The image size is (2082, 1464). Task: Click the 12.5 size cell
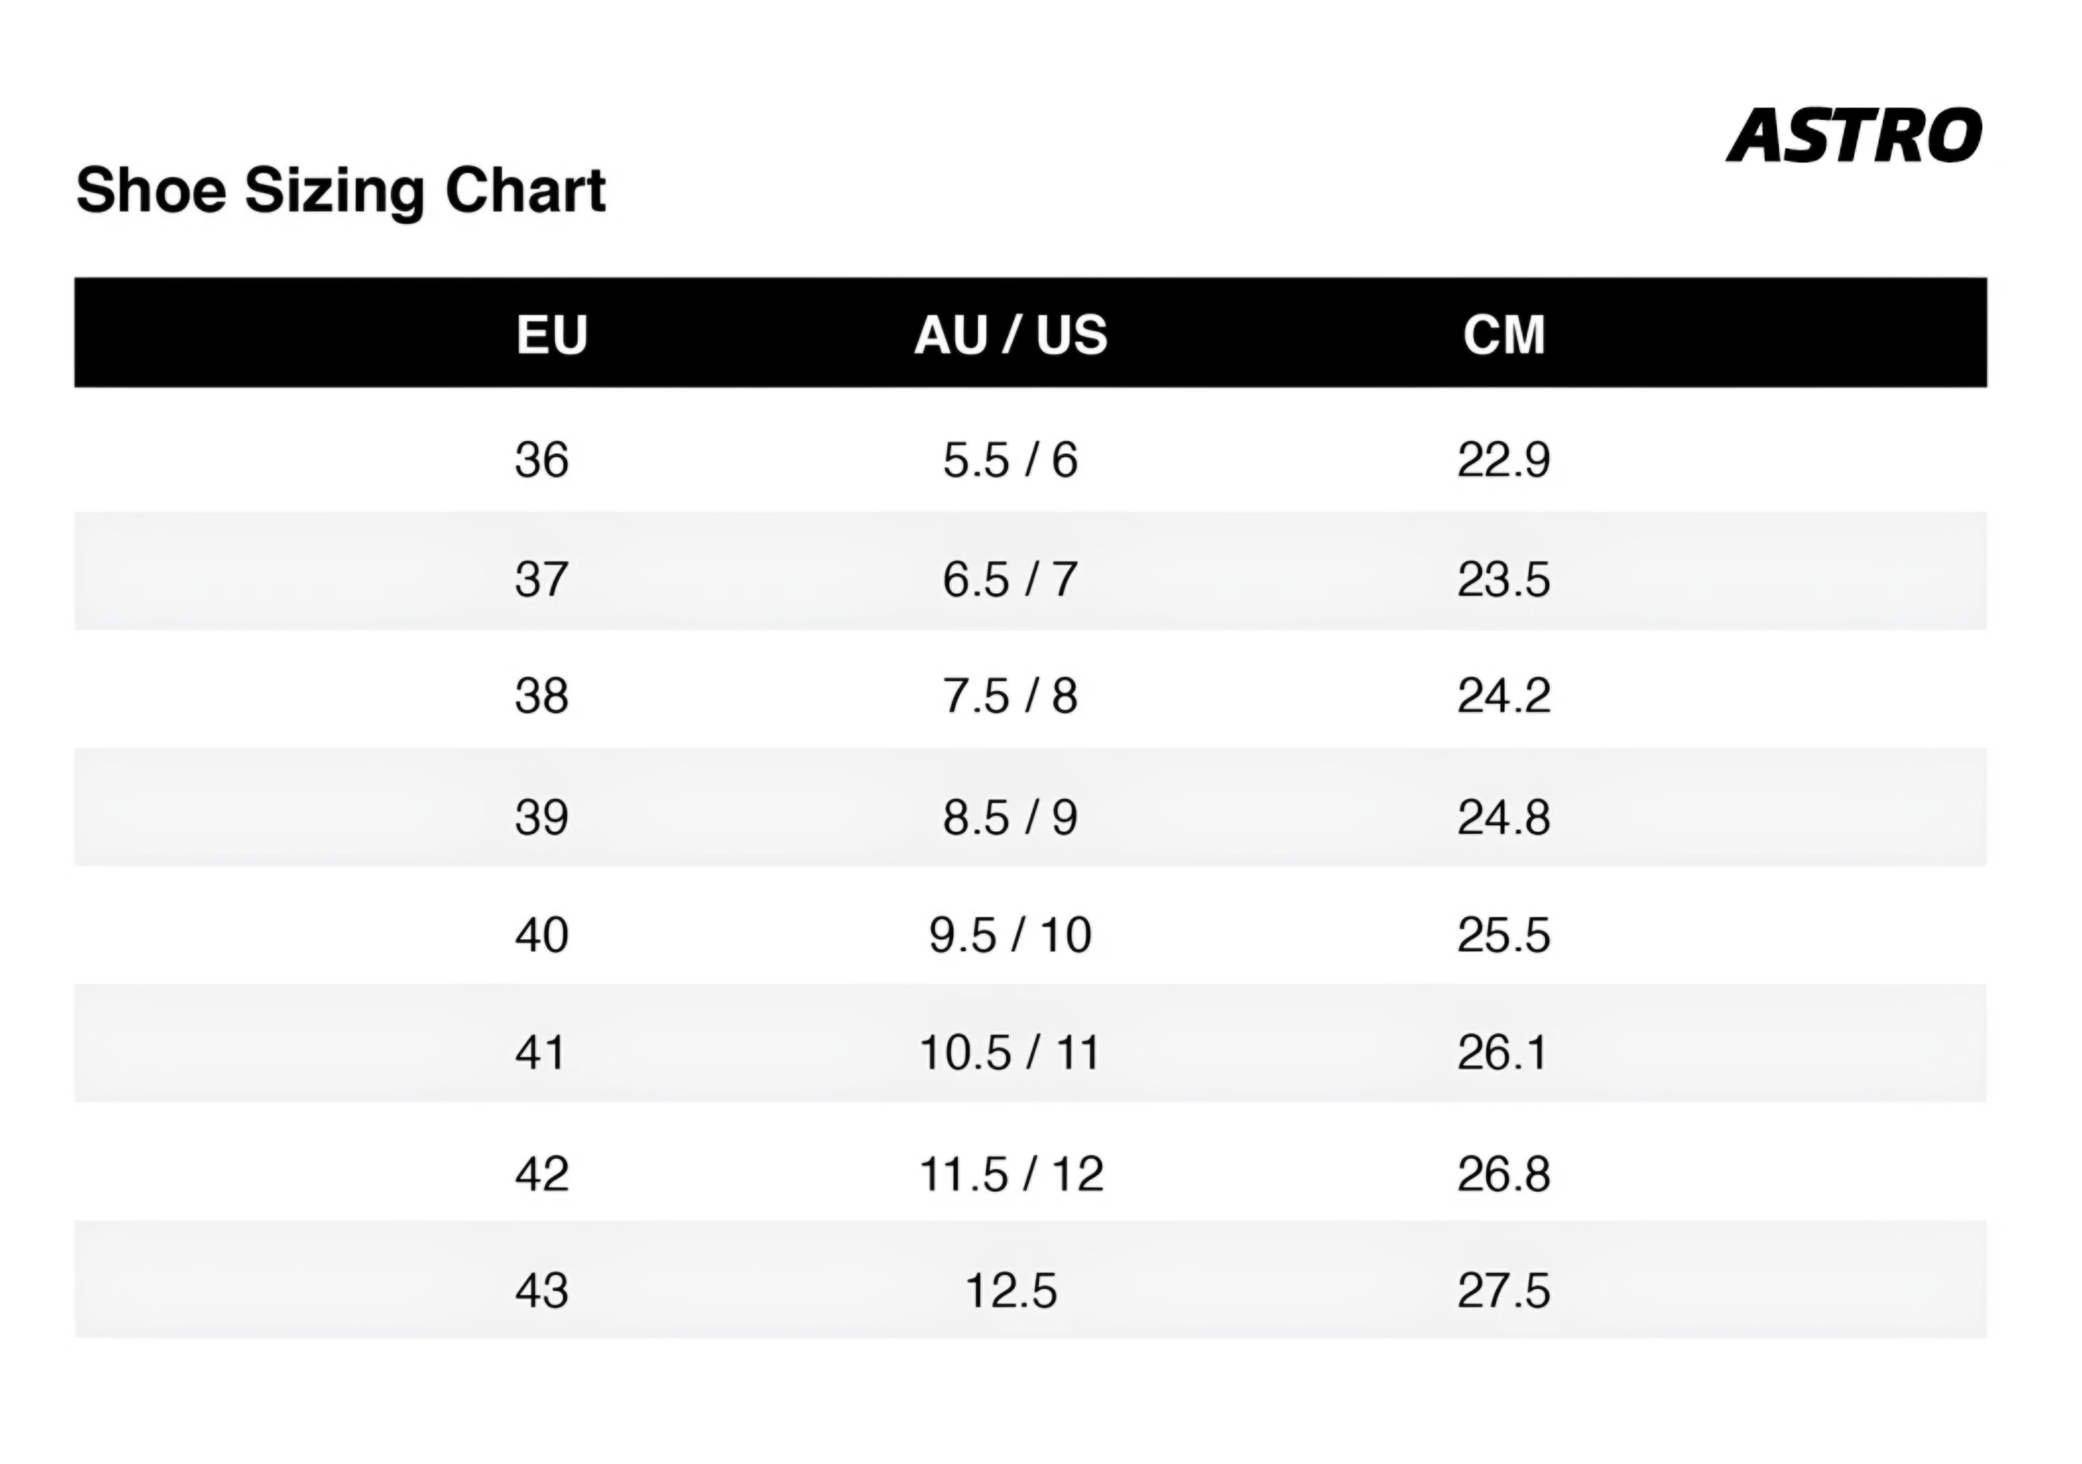[1010, 1290]
